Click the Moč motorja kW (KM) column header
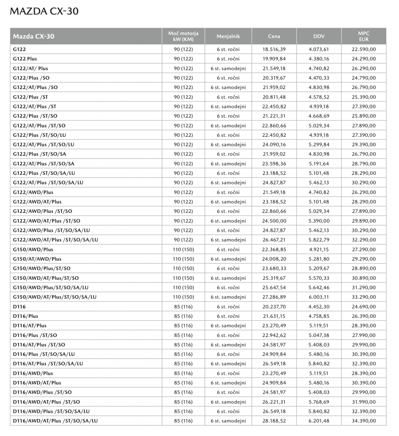399x436 pixels. click(x=183, y=36)
